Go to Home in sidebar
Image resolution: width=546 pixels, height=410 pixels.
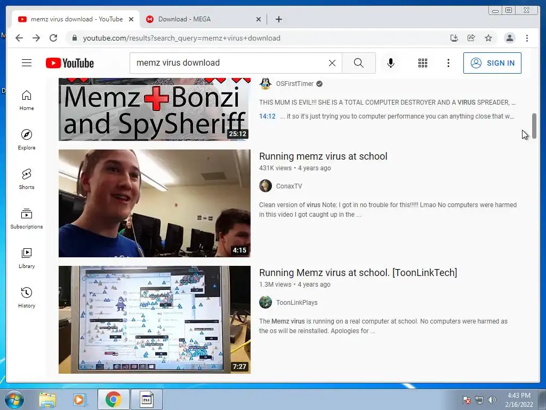point(27,100)
